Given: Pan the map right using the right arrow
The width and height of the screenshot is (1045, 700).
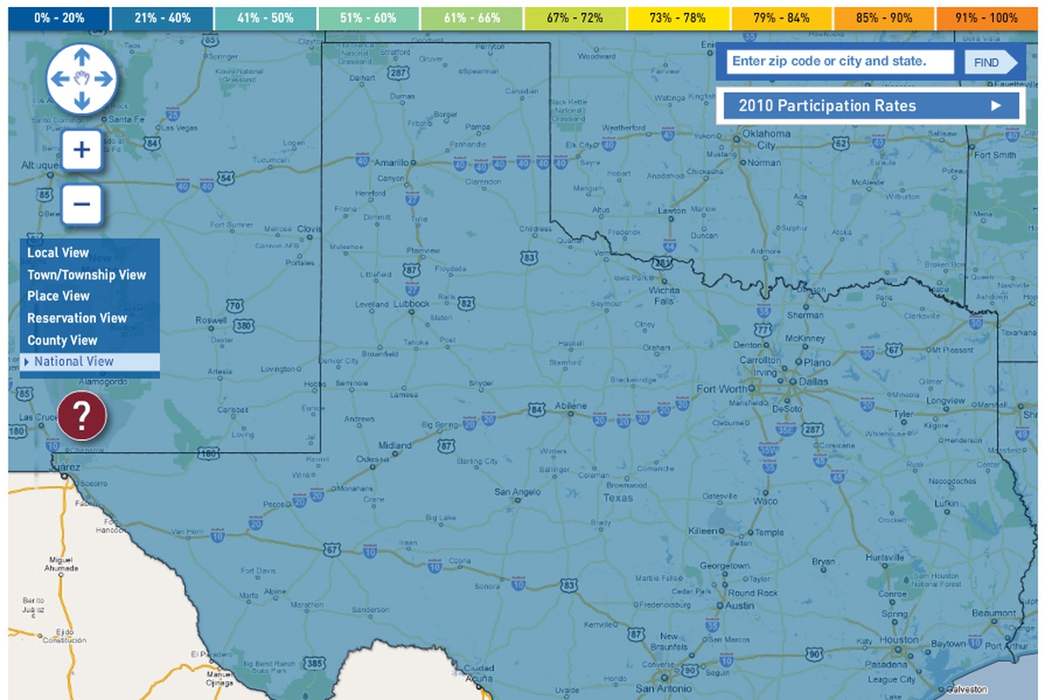Looking at the screenshot, I should [104, 78].
